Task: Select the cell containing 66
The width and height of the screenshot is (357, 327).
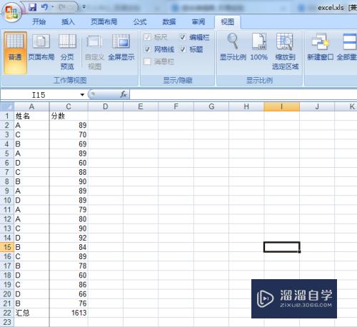Action: click(69, 294)
